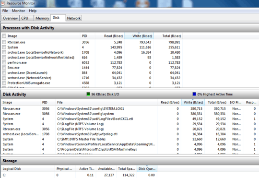Sort Disk Activity by Image column
The image size is (259, 178).
pos(21,102)
